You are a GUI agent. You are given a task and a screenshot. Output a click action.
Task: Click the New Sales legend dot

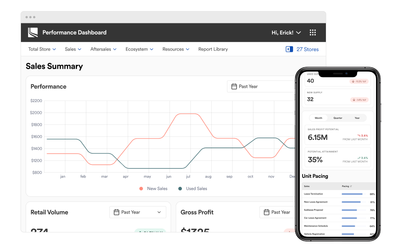tap(141, 189)
